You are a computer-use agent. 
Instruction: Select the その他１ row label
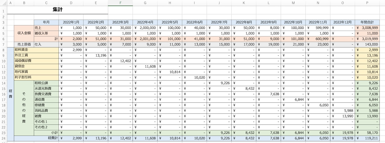pos(46,122)
